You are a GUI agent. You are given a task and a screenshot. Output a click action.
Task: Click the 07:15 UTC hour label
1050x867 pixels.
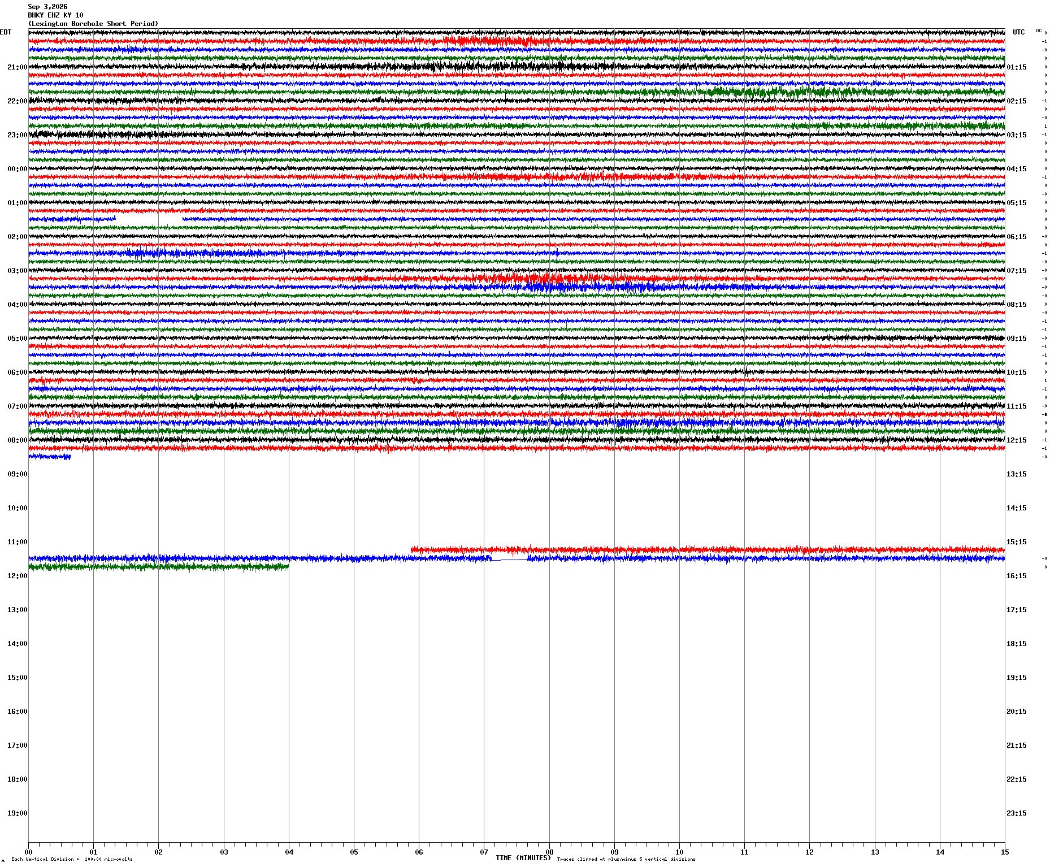[x=1016, y=271]
